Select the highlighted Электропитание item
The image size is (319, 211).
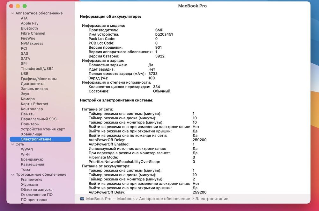click(40, 139)
